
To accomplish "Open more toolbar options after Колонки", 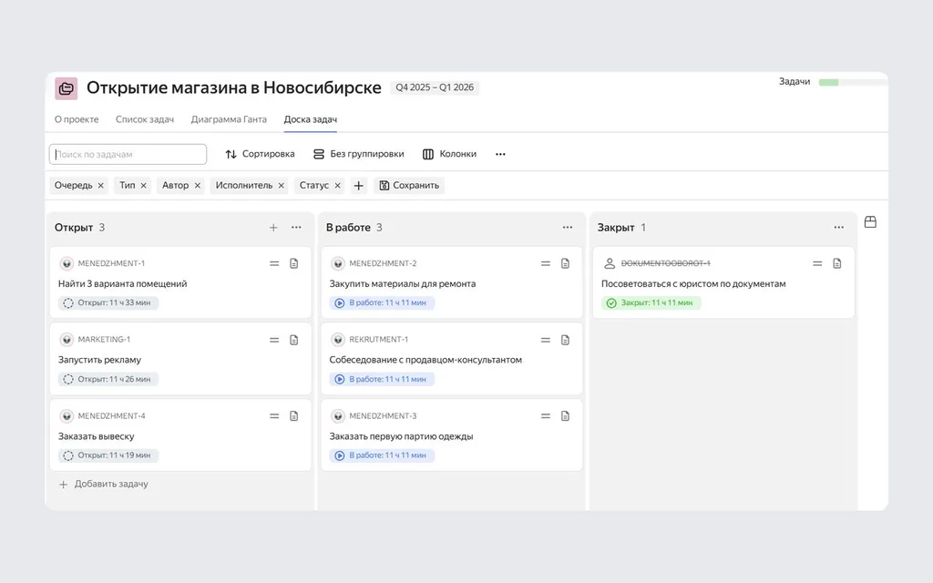I will [500, 154].
